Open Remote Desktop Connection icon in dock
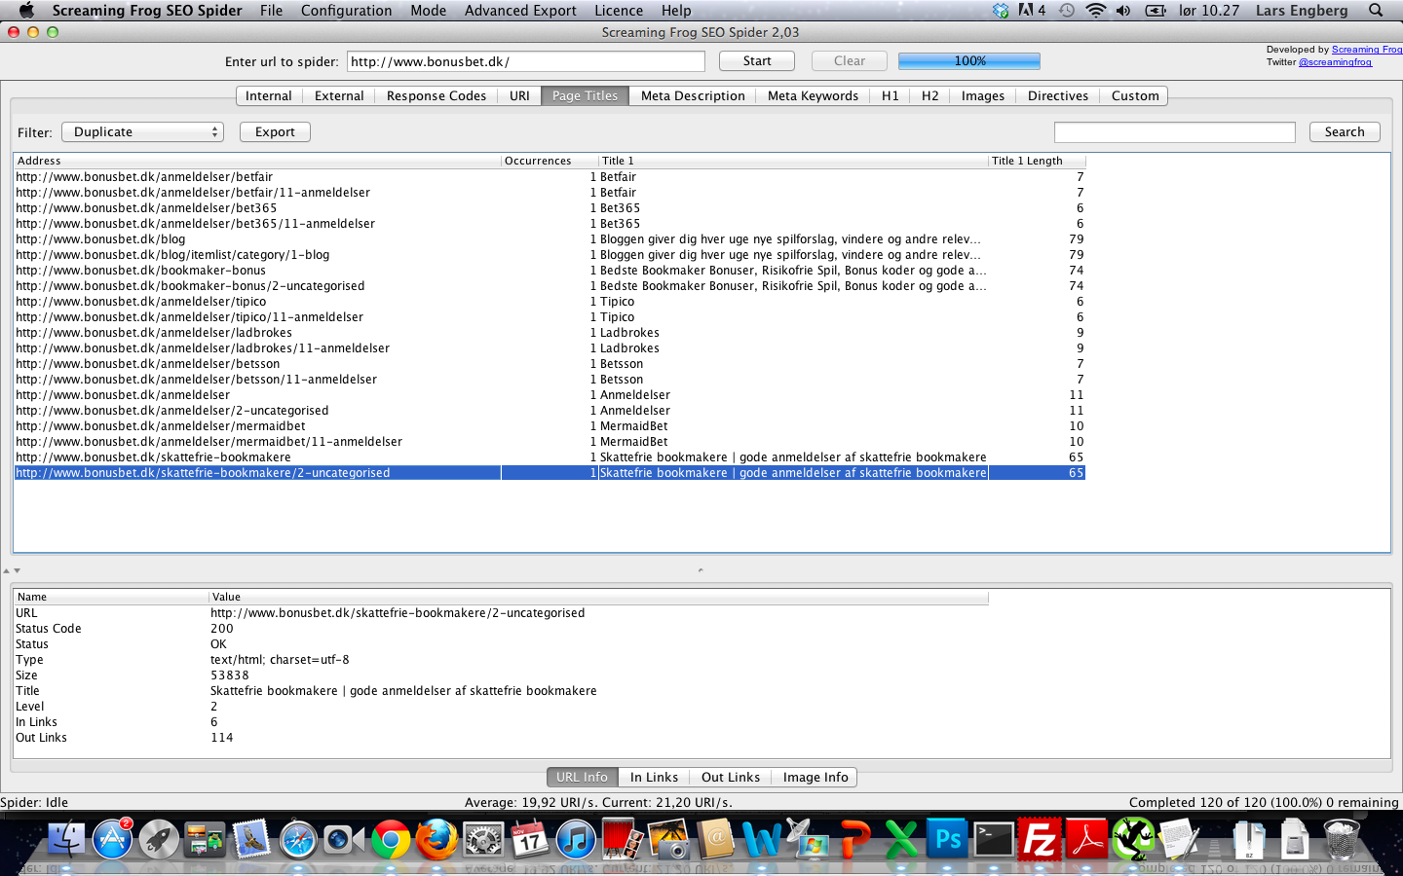Screen dimensions: 1403x876 pyautogui.click(x=808, y=838)
